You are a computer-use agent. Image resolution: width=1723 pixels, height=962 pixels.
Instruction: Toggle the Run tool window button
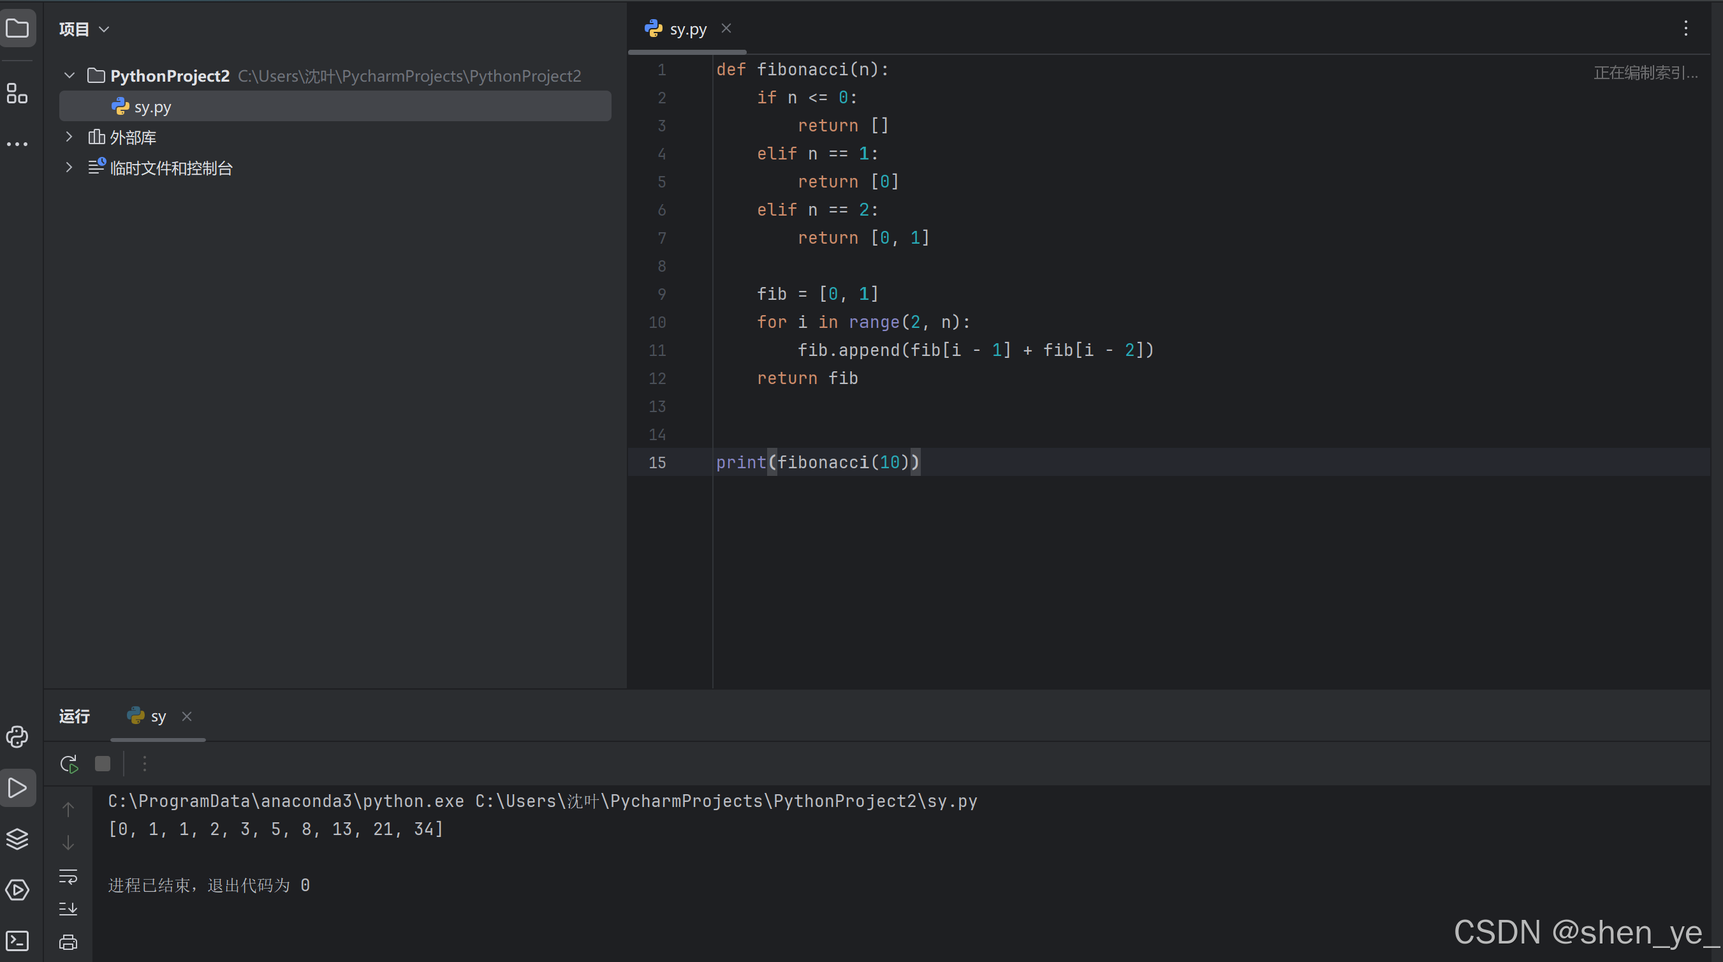17,788
